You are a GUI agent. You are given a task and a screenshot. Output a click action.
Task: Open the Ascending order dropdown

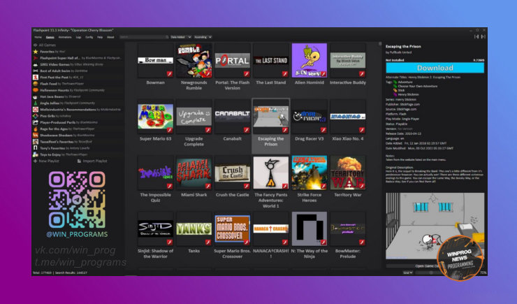(203, 37)
